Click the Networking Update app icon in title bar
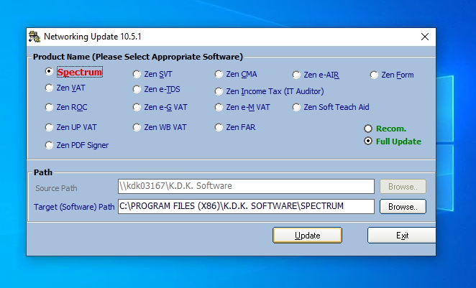Viewport: 476px width, 288px height. click(x=35, y=37)
